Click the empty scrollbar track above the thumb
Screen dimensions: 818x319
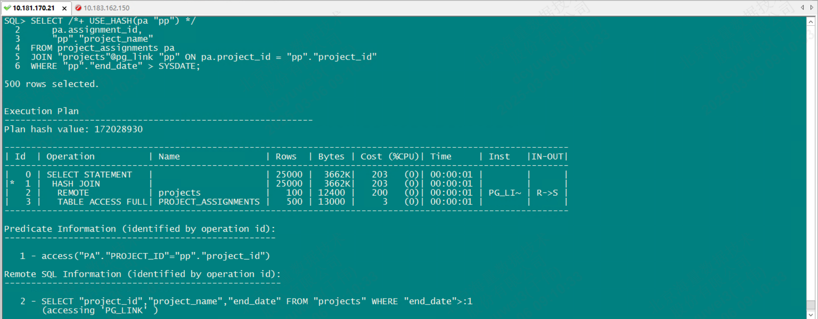coord(811,162)
